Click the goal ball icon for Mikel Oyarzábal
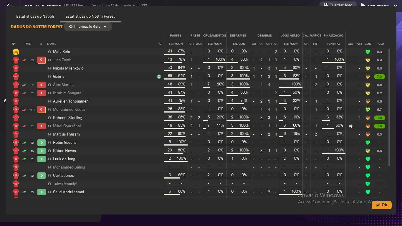The image size is (402, 226). pos(350,126)
